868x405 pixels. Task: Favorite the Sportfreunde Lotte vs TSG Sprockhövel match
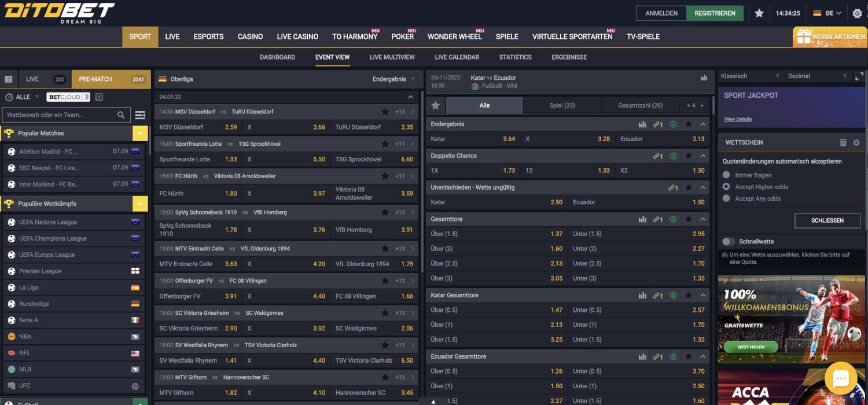tap(385, 143)
